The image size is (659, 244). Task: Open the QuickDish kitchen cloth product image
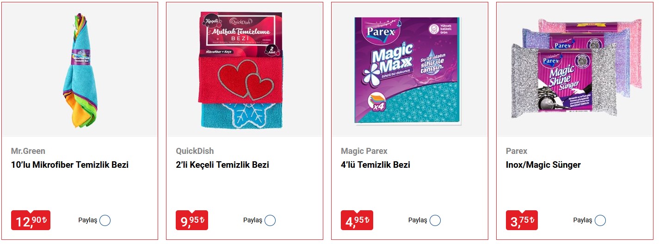pos(240,70)
